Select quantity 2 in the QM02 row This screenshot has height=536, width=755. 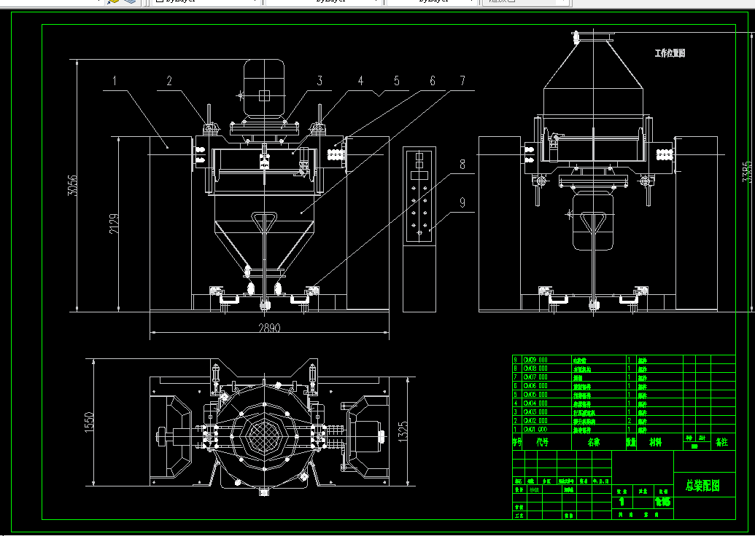pos(630,421)
